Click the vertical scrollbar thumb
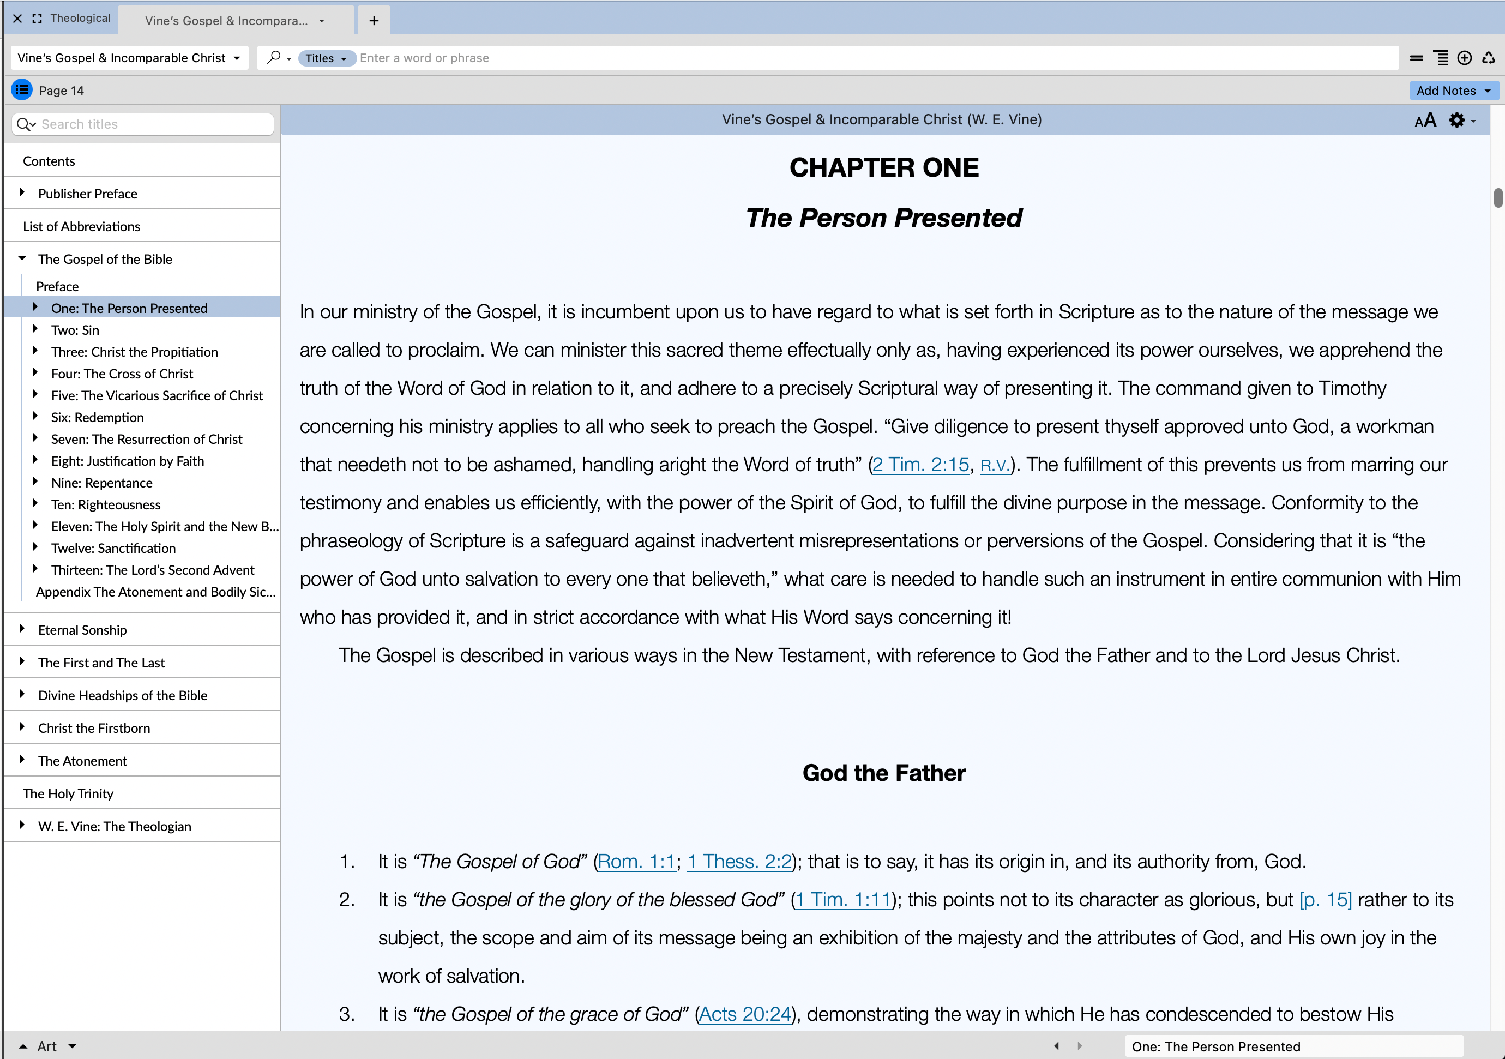 (1498, 197)
